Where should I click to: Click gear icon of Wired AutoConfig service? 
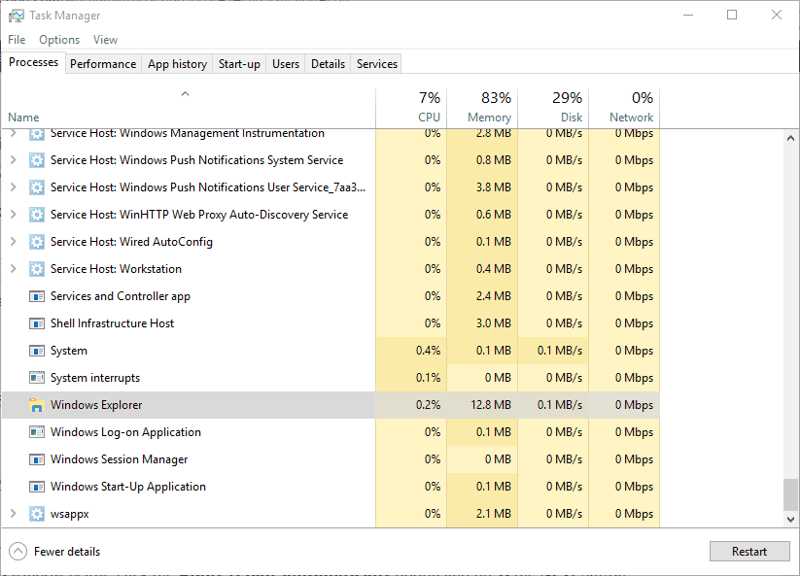(37, 242)
